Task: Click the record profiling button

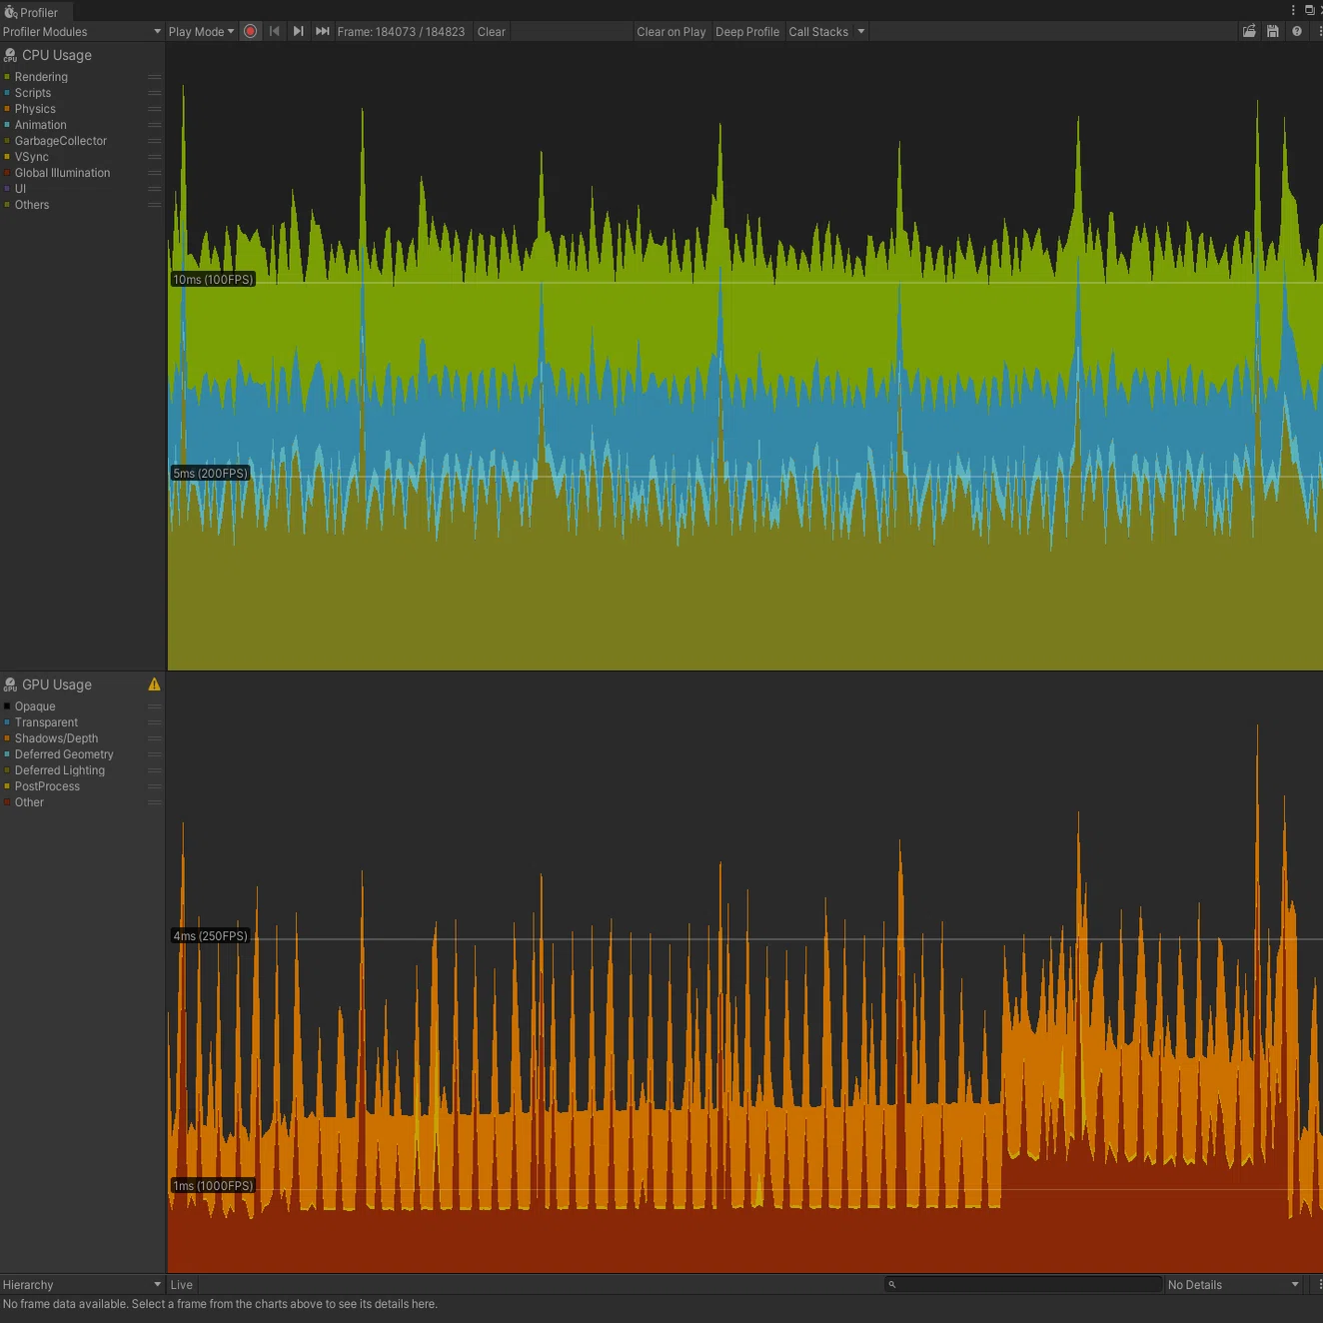Action: pos(251,32)
